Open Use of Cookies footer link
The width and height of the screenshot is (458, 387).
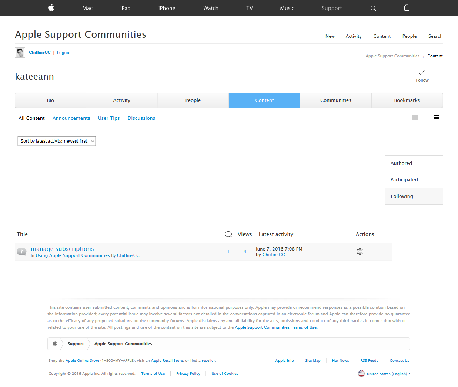pos(225,374)
